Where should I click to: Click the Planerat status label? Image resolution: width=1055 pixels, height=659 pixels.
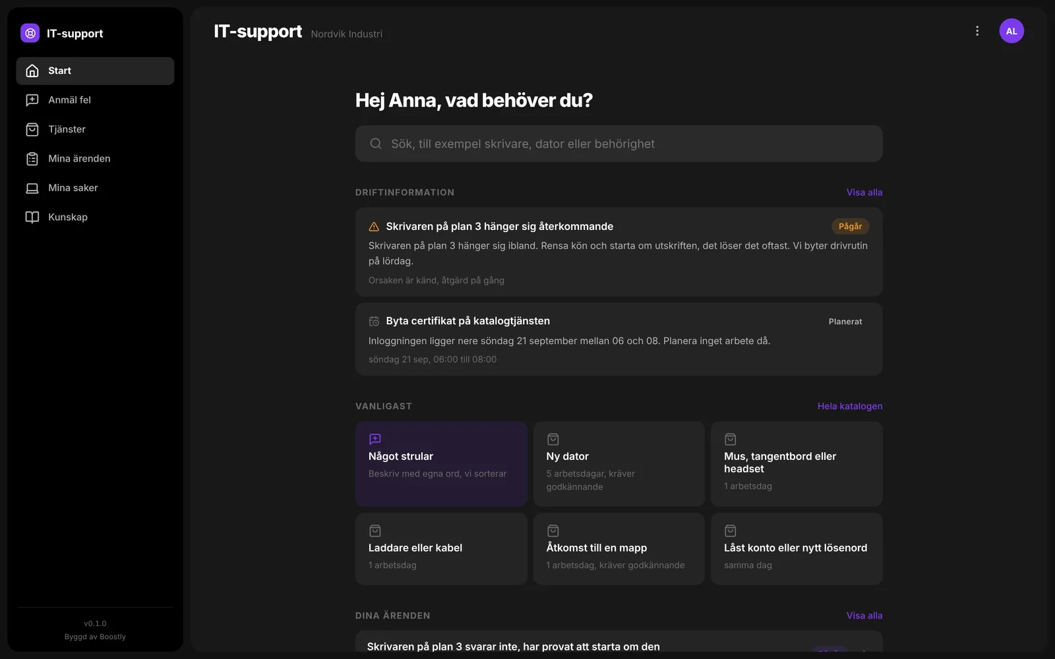[845, 322]
